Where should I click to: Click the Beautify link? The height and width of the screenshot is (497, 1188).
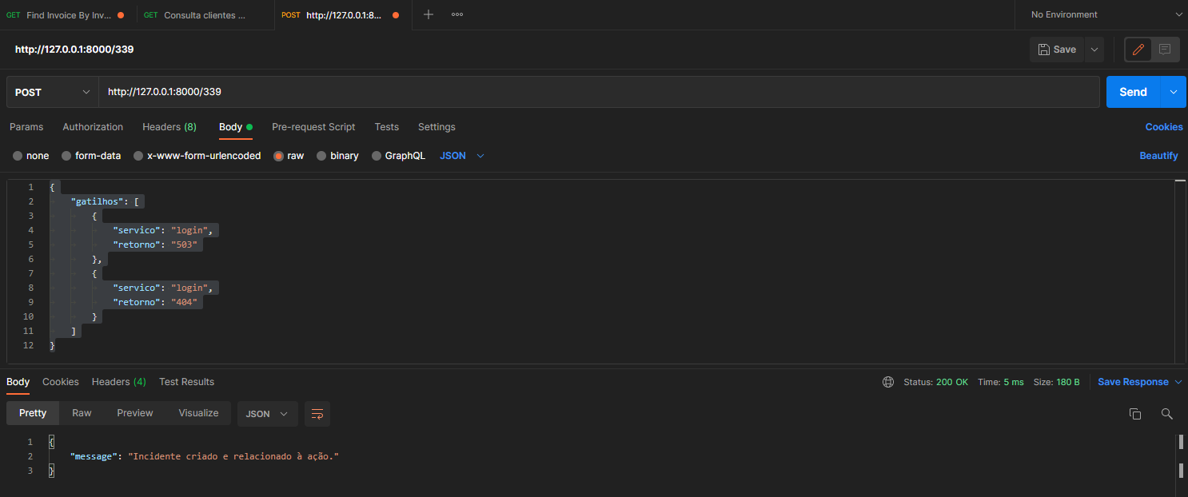click(x=1158, y=156)
